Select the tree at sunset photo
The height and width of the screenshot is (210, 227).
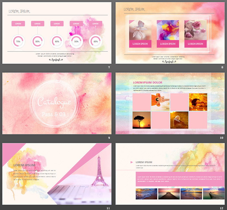click(142, 120)
